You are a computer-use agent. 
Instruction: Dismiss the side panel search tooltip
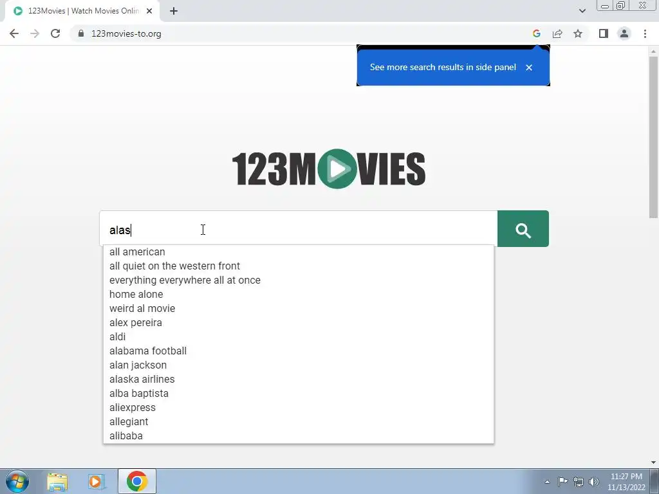pos(529,67)
